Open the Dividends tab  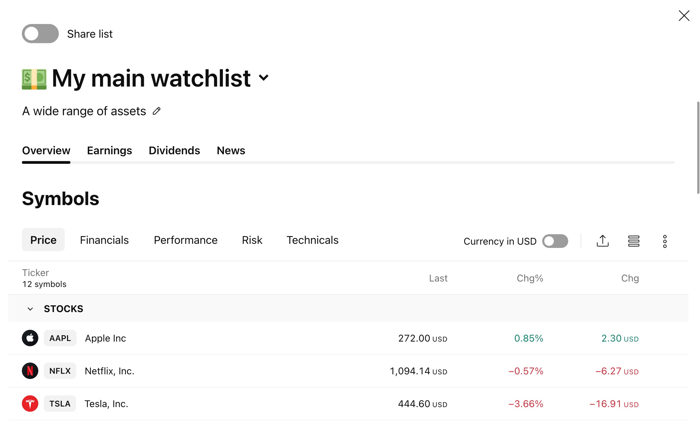click(174, 150)
